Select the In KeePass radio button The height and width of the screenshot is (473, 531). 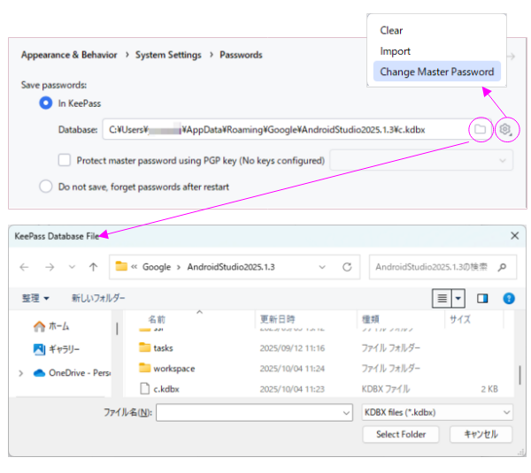coord(46,103)
